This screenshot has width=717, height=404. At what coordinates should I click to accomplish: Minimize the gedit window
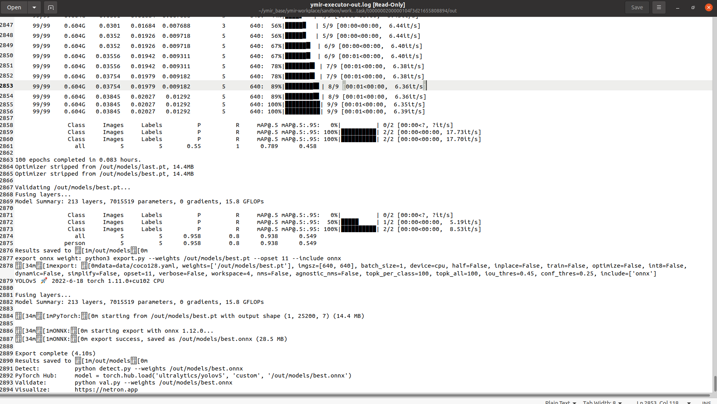point(677,7)
